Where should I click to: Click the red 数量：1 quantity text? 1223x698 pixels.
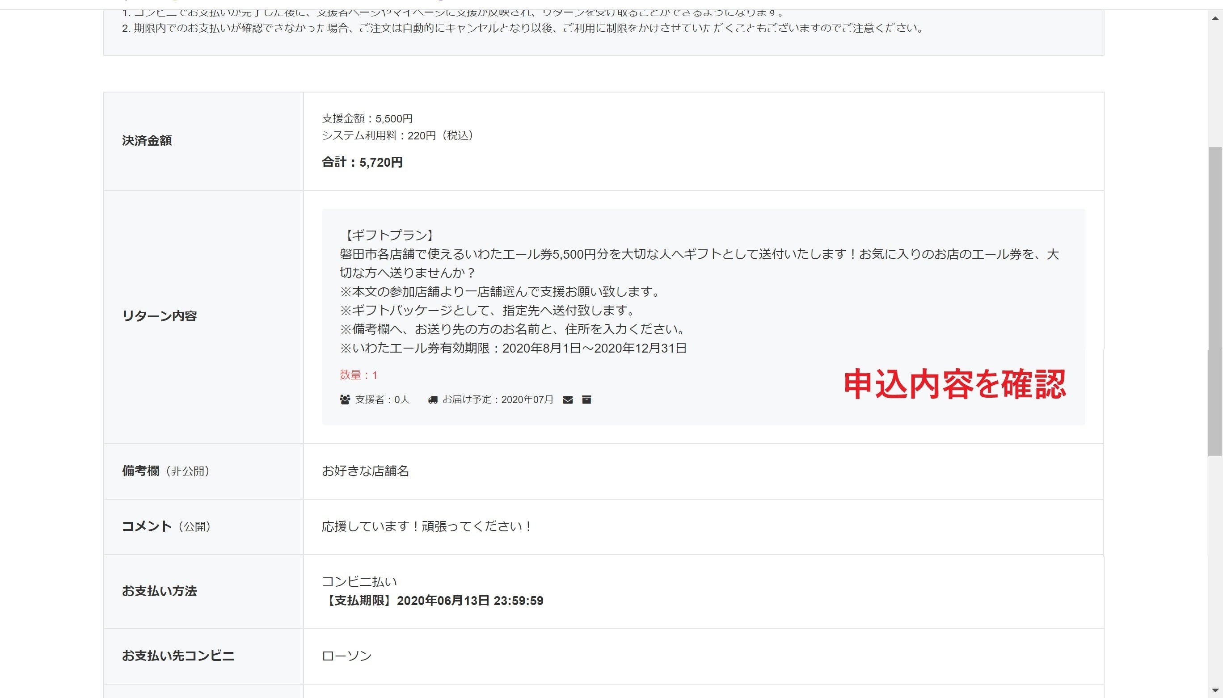(358, 375)
